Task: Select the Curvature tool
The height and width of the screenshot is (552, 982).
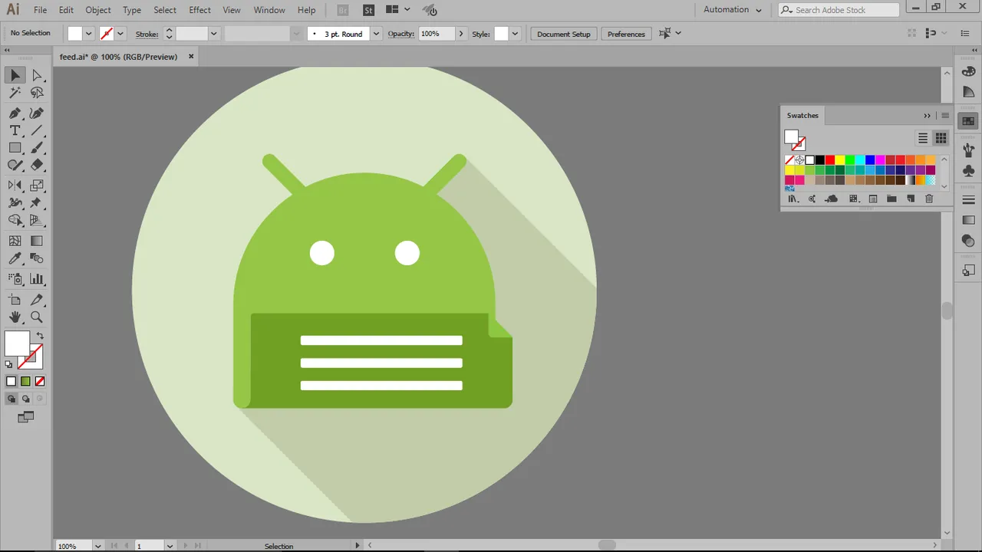Action: coord(37,113)
